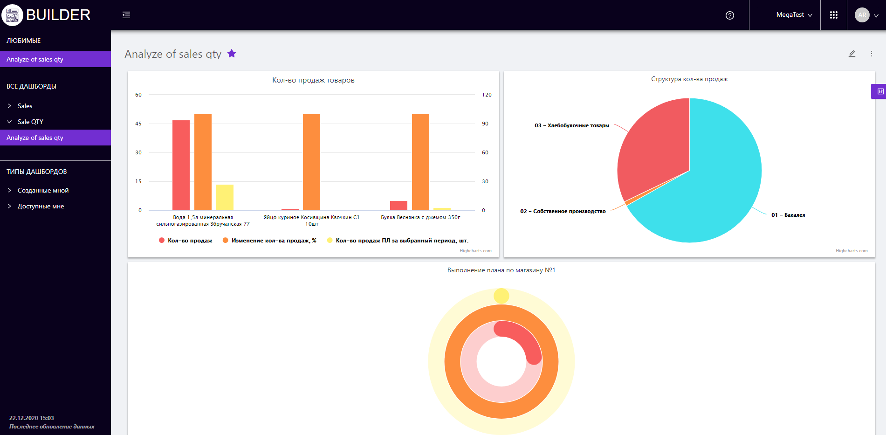Expand the 'Созданные мной' section

43,190
